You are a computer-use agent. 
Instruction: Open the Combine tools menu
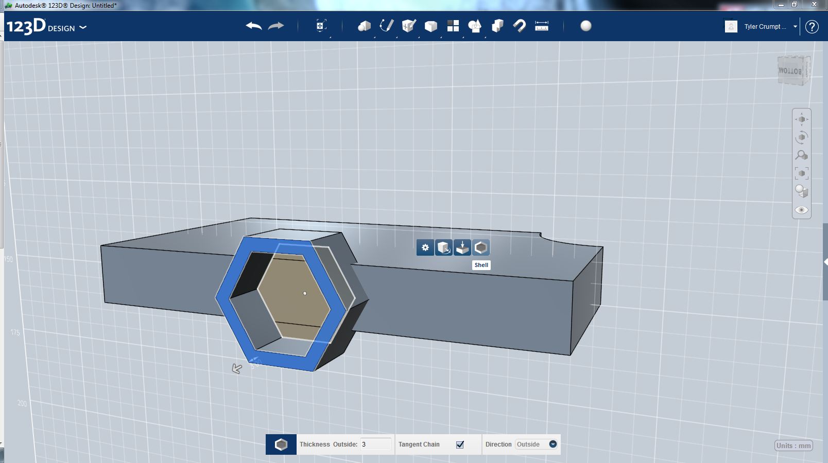tap(497, 26)
